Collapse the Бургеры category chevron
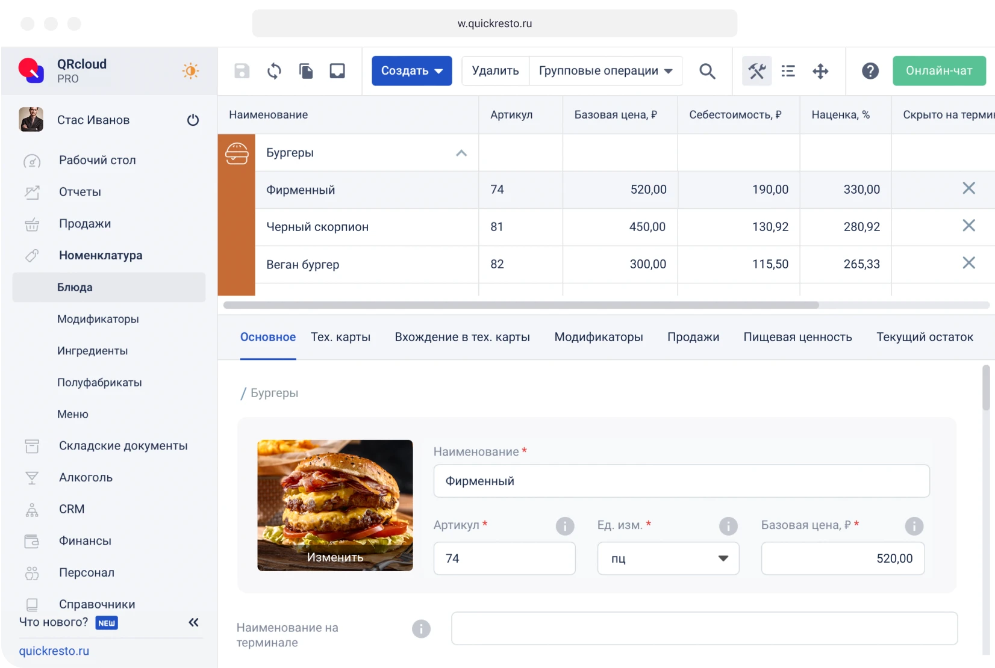995x668 pixels. pyautogui.click(x=461, y=153)
